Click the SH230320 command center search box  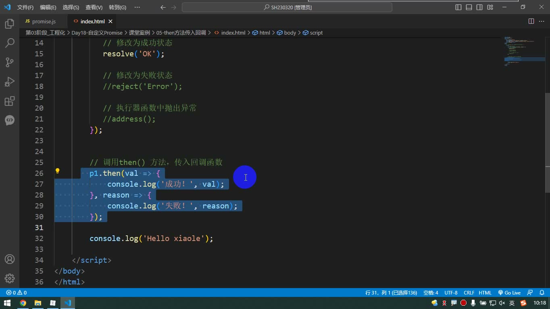(287, 7)
